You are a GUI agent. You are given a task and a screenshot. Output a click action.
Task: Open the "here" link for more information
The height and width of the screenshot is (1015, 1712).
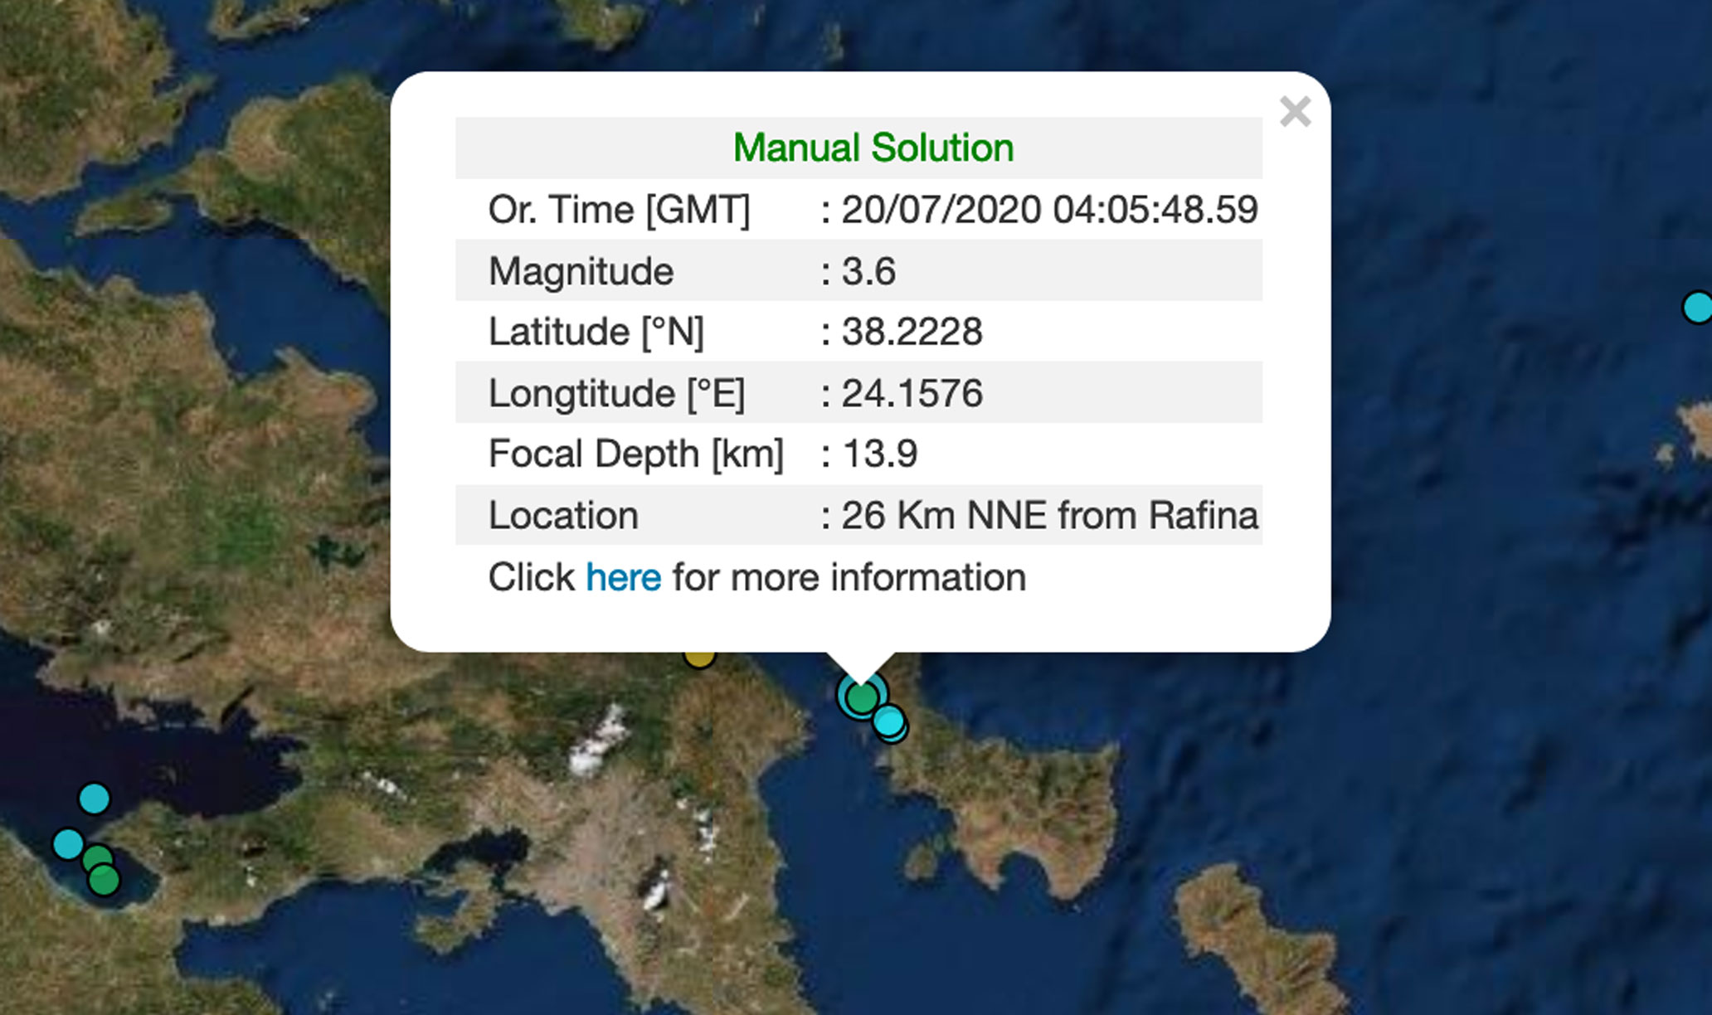(623, 577)
